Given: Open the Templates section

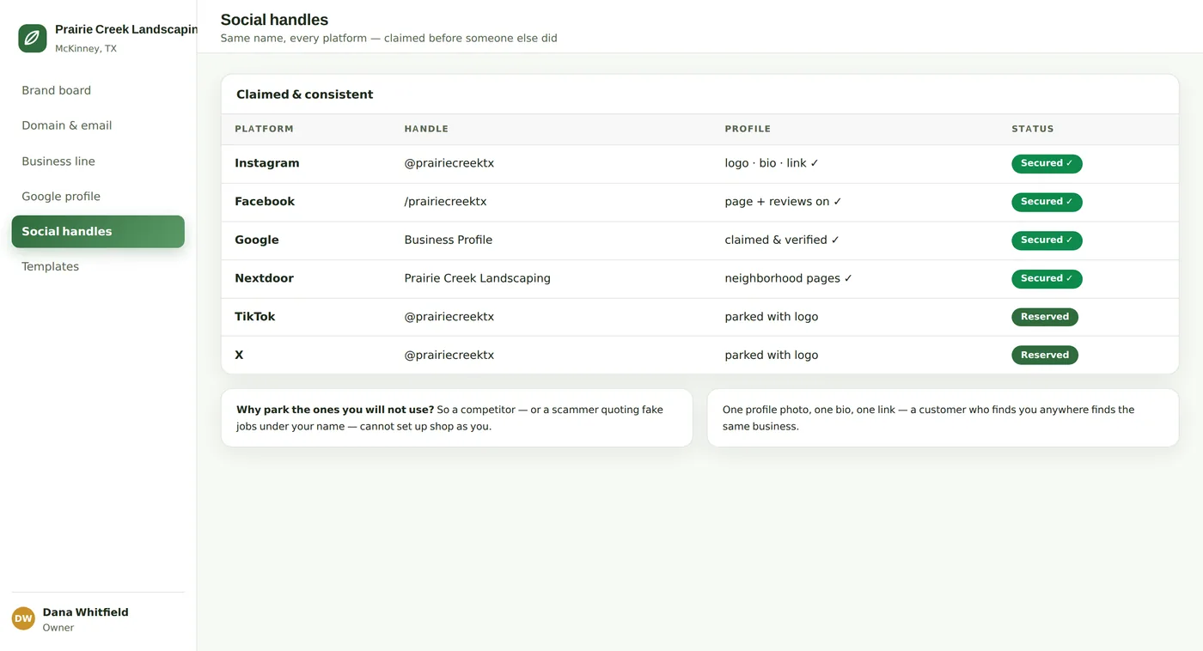Looking at the screenshot, I should pyautogui.click(x=98, y=267).
